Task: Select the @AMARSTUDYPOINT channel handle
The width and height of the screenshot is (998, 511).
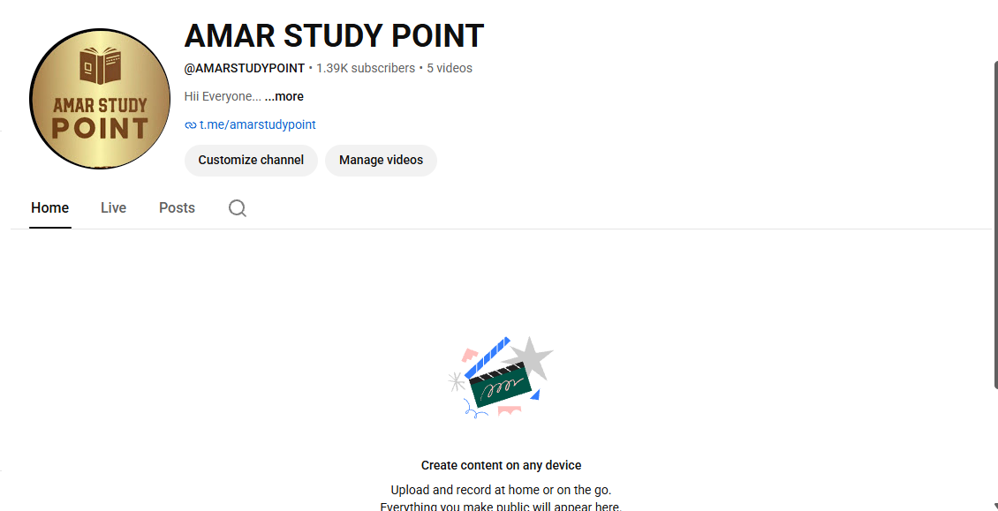Action: [x=245, y=68]
